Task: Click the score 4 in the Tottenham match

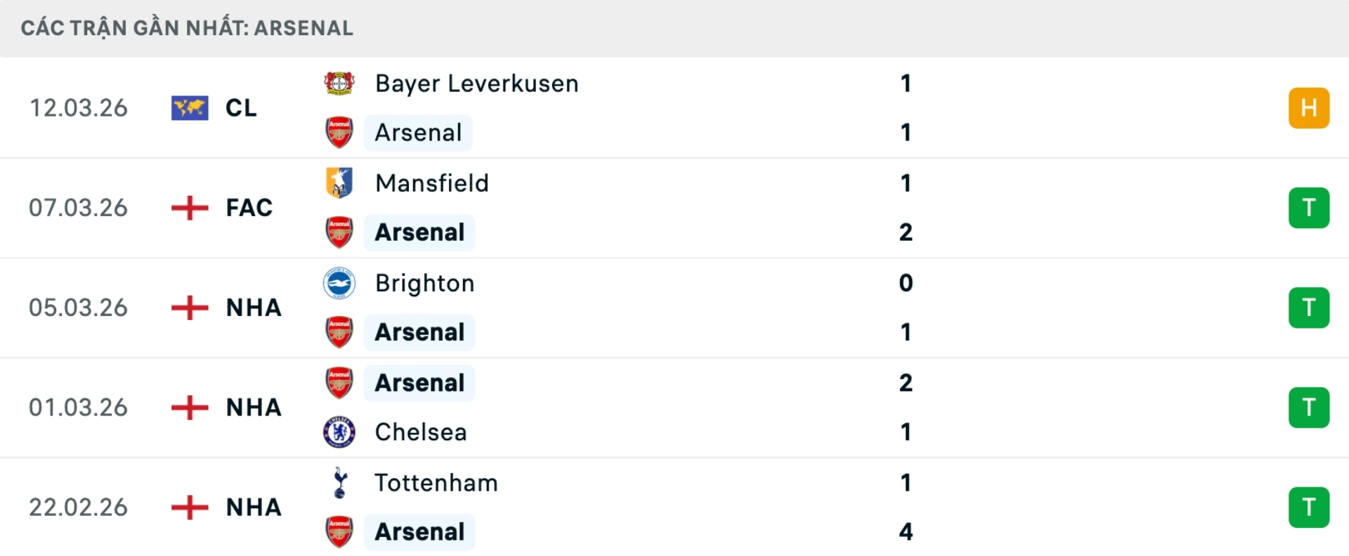Action: click(x=906, y=531)
